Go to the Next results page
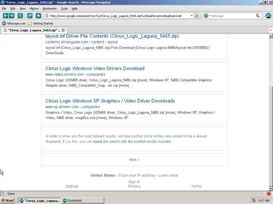Viewport: 273px width, 204px height. pos(134,160)
